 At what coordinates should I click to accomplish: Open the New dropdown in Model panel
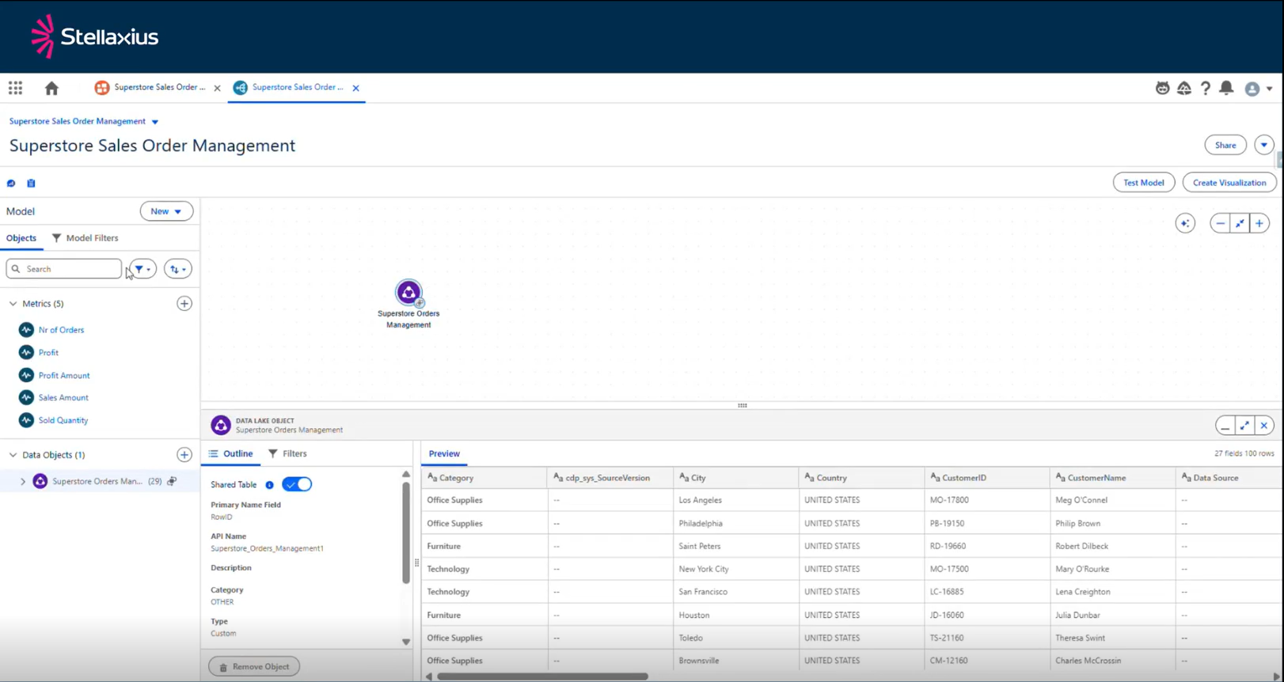[166, 211]
